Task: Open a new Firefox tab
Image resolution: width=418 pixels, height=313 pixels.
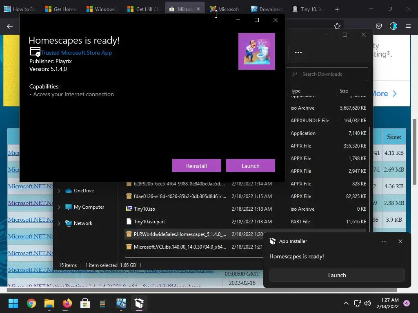Action: (x=337, y=9)
